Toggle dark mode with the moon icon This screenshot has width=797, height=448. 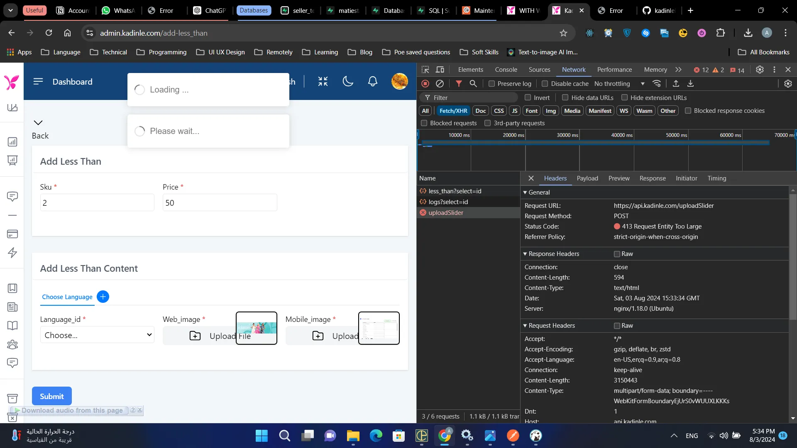click(348, 81)
